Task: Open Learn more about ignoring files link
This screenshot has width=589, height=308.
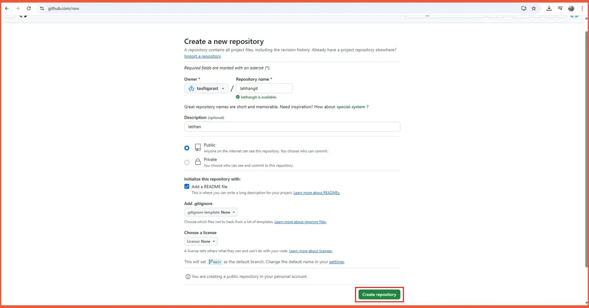Action: (300, 222)
